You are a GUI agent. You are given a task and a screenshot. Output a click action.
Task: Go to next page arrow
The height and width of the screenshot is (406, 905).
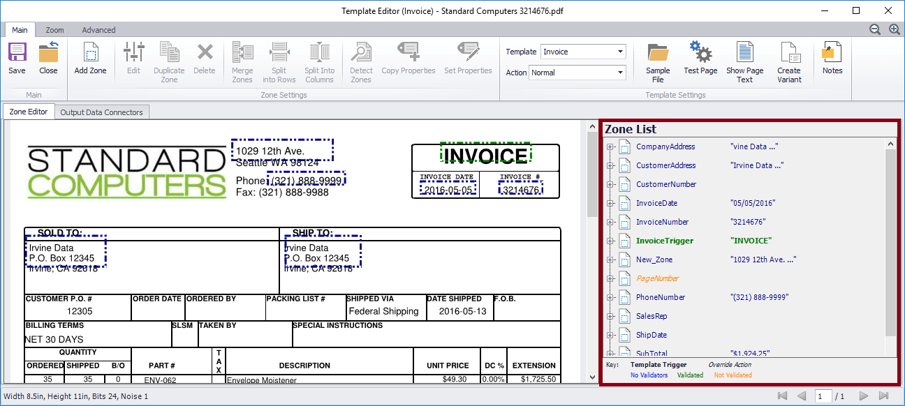864,396
